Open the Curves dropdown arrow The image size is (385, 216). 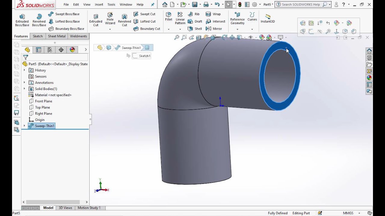coord(252,29)
